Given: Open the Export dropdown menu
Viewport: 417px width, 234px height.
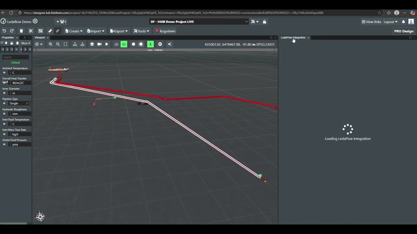Looking at the screenshot, I should [119, 31].
